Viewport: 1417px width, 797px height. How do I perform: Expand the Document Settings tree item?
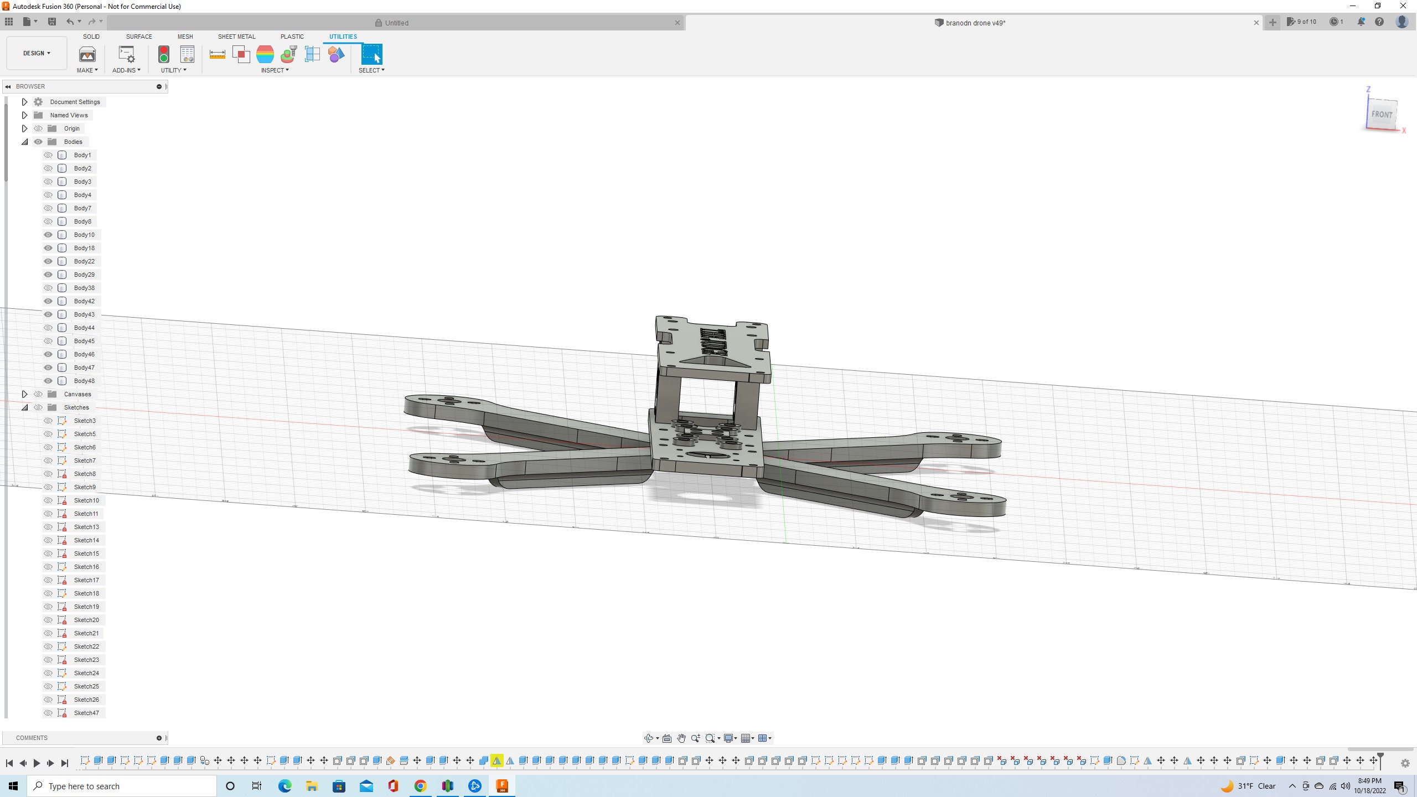(x=24, y=102)
